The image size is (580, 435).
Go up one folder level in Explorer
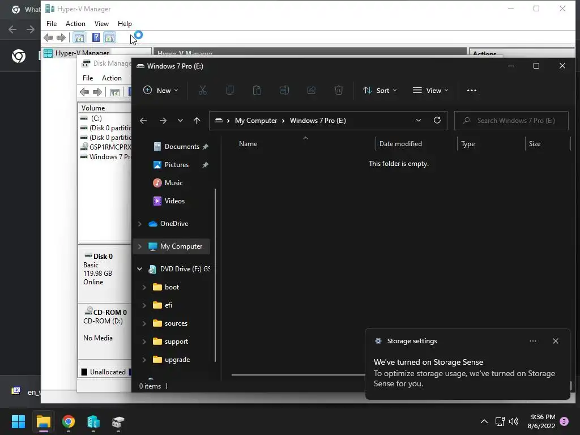197,121
